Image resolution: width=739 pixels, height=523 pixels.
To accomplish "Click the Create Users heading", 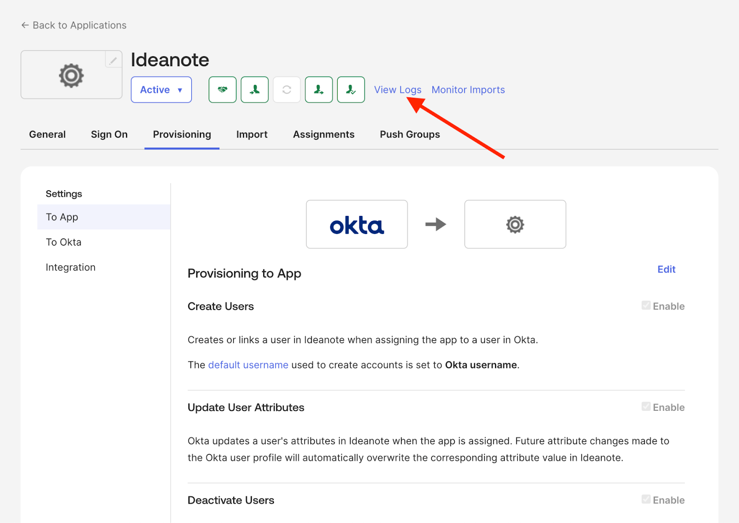I will pyautogui.click(x=221, y=306).
